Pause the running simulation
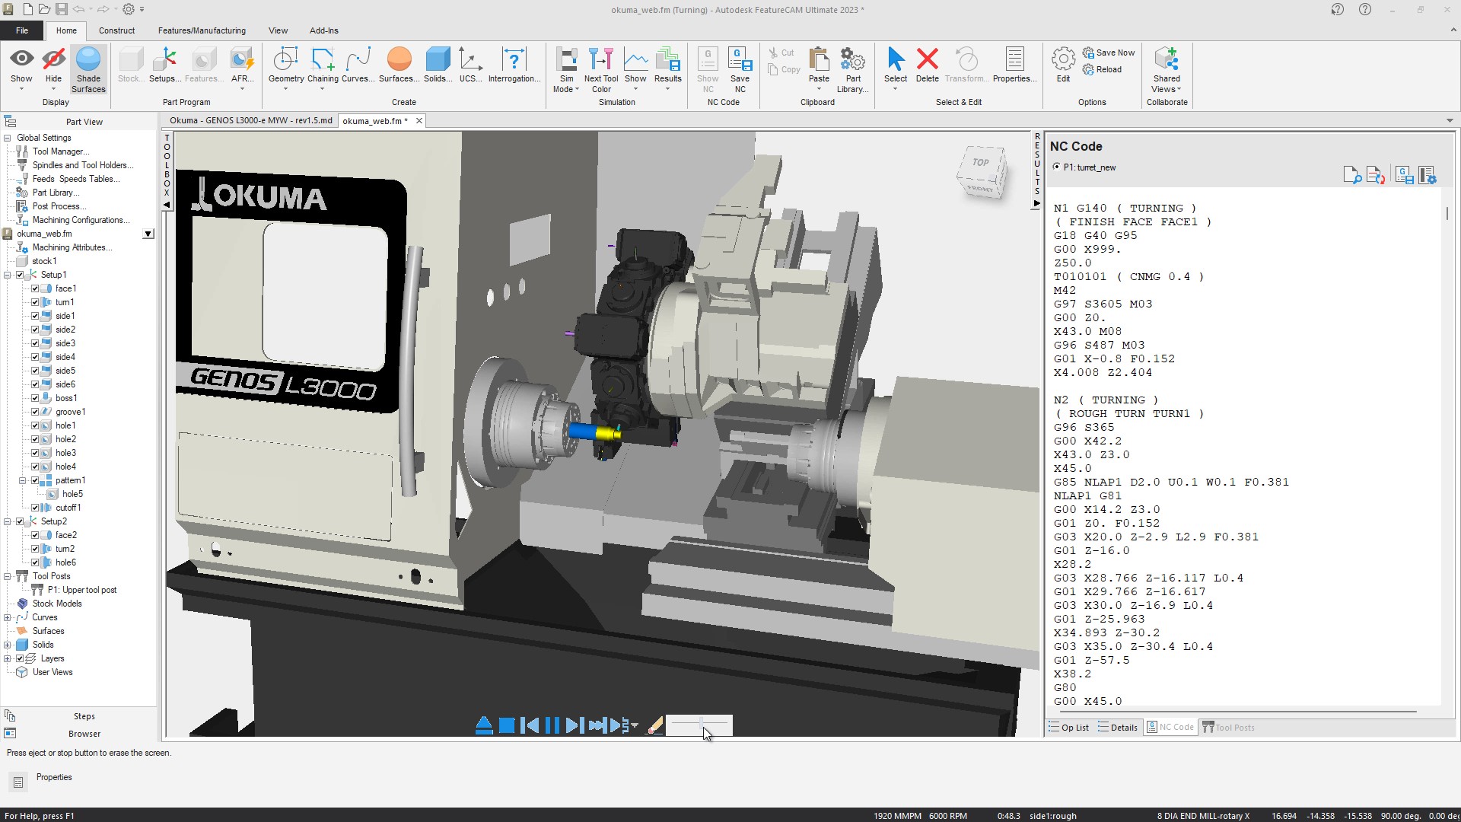 (x=552, y=725)
